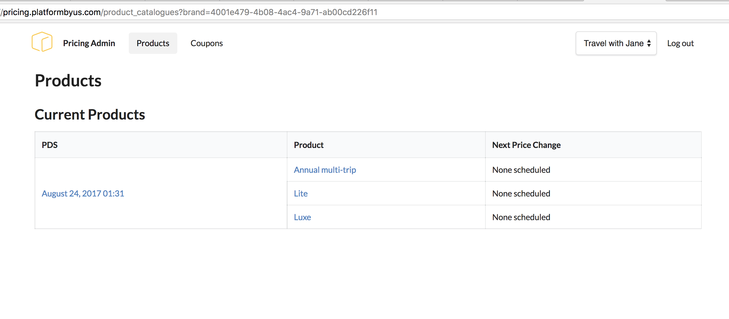Open the Luxe product link

coord(302,217)
